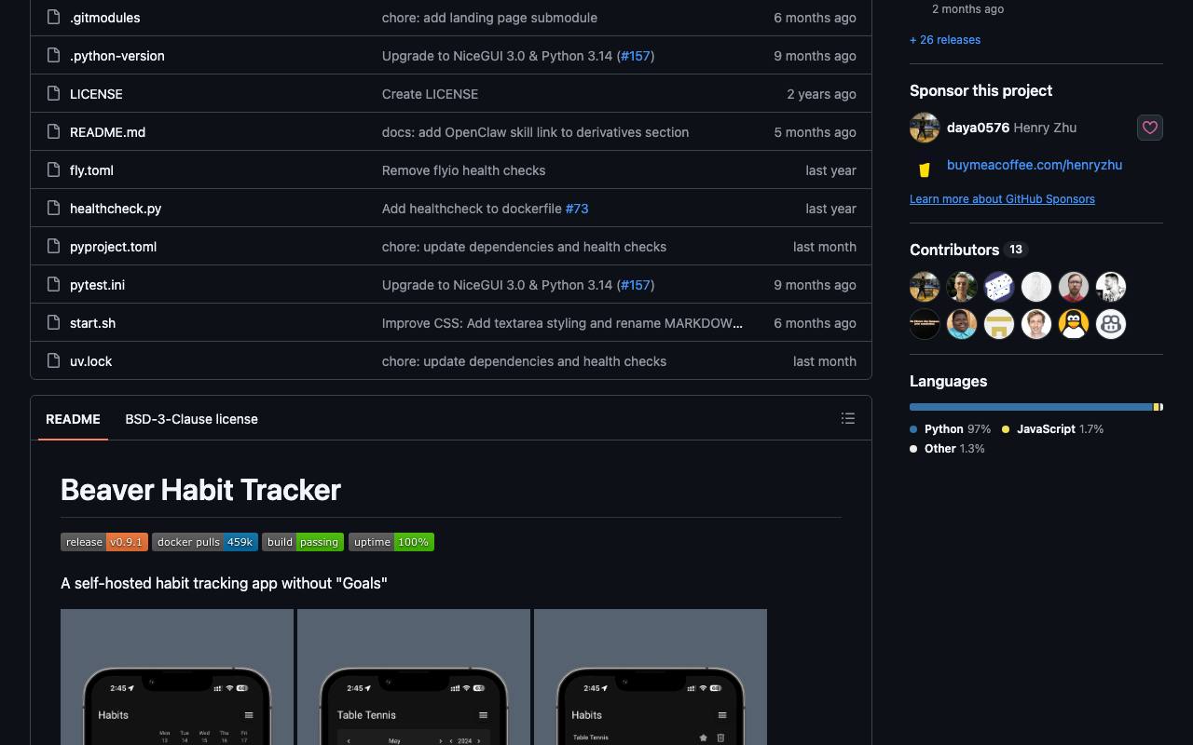Click daya0576's avatar in the Sponsor section
Image resolution: width=1193 pixels, height=745 pixels.
pos(925,128)
